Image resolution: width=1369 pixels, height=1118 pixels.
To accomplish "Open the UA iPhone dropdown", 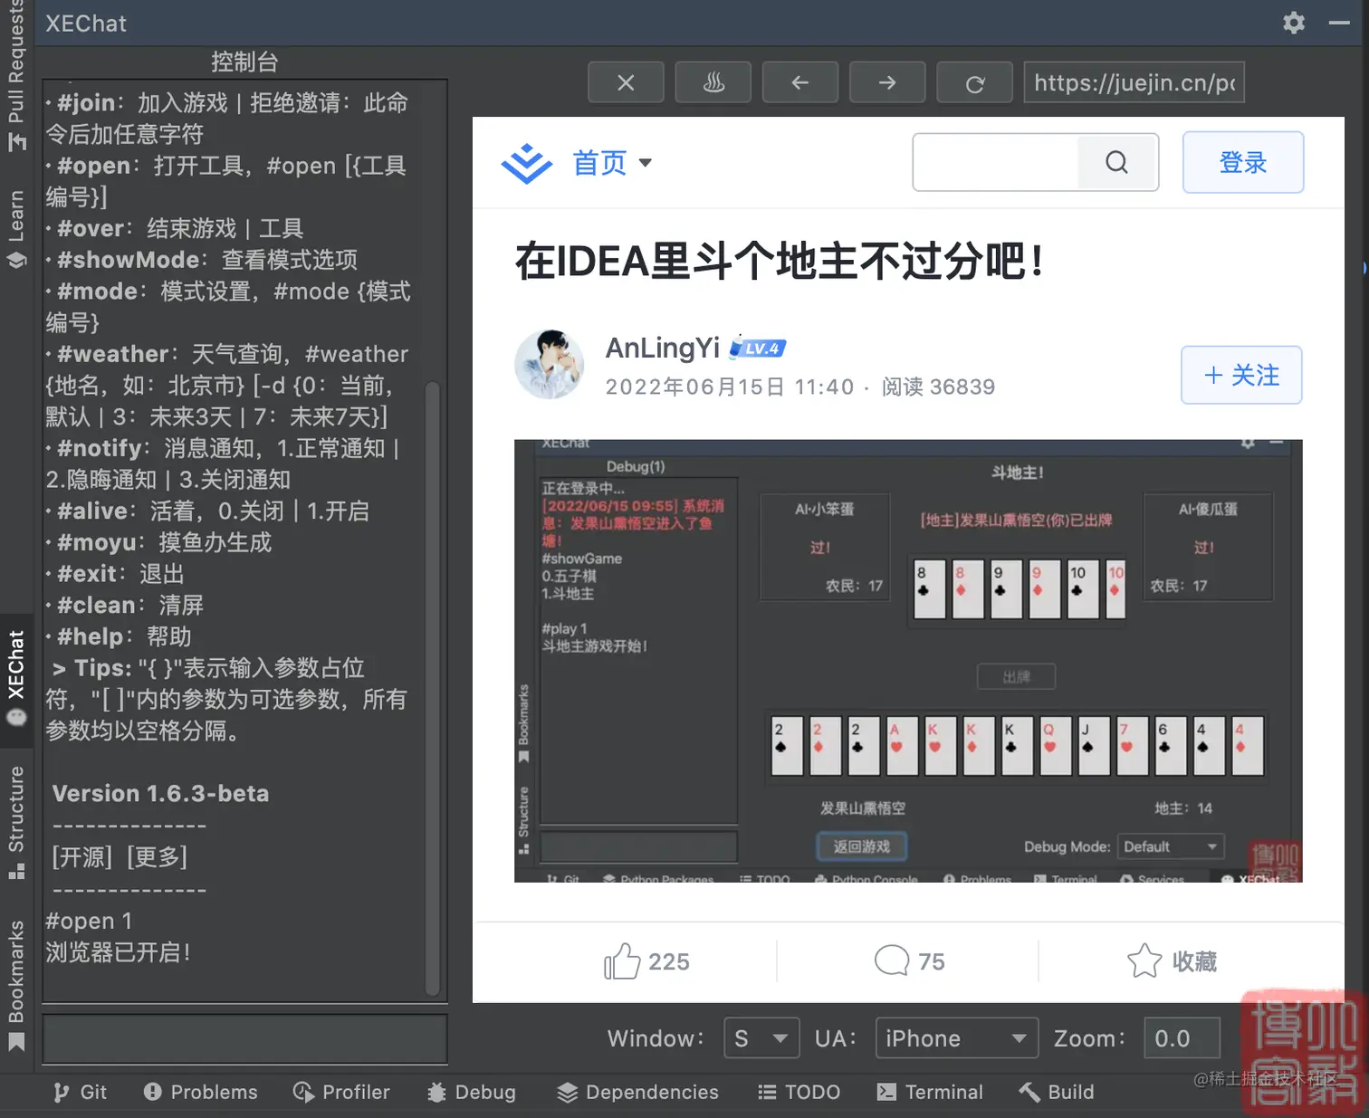I will click(x=957, y=1038).
